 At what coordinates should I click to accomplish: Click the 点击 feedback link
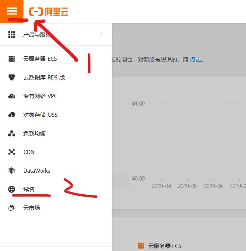(x=195, y=60)
